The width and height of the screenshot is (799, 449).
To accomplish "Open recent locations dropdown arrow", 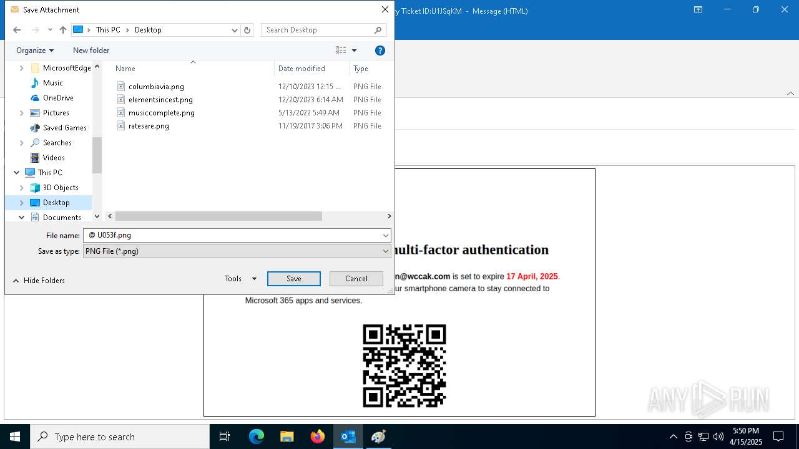I will point(50,30).
